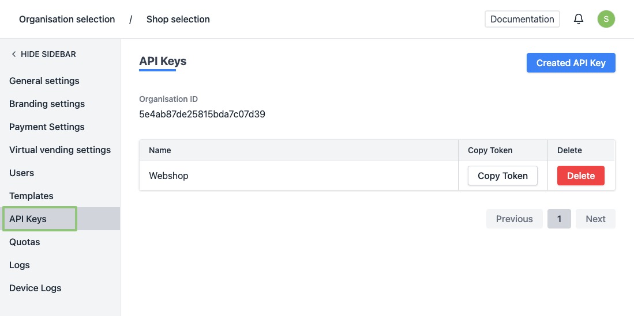
Task: Go to Branding settings
Action: coord(47,104)
